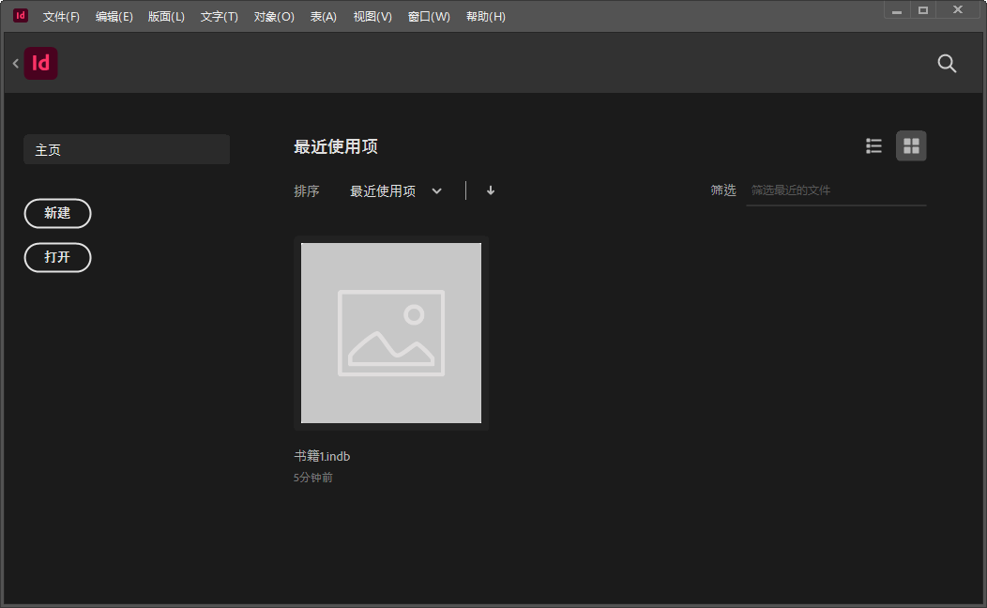Open the 编辑(E) menu
This screenshot has height=608, width=987.
114,17
